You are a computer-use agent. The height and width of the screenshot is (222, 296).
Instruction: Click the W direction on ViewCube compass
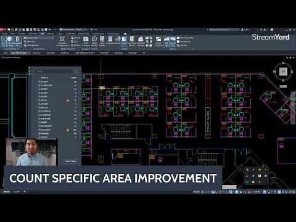pos(274,72)
